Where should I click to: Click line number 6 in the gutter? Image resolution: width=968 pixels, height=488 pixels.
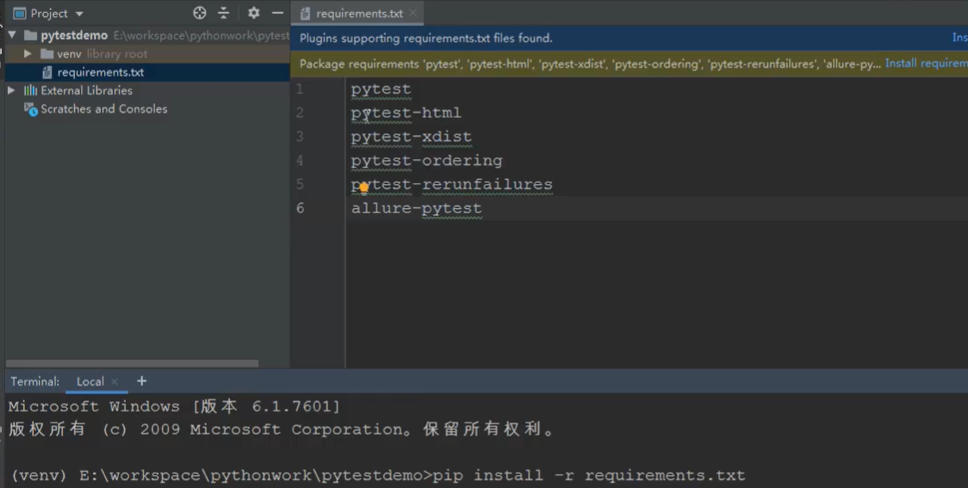(300, 208)
